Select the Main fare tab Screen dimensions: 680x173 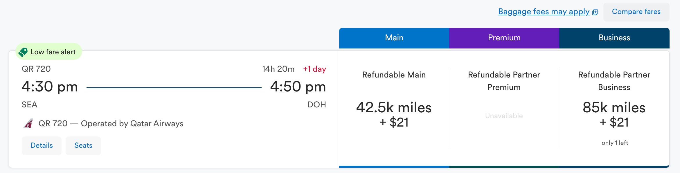click(394, 38)
